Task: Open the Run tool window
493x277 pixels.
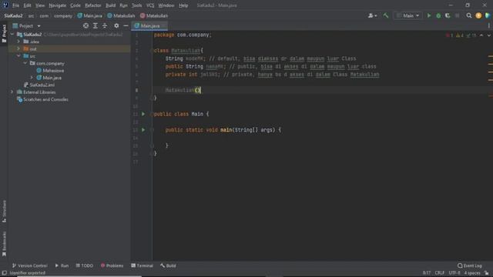Action: [62, 265]
